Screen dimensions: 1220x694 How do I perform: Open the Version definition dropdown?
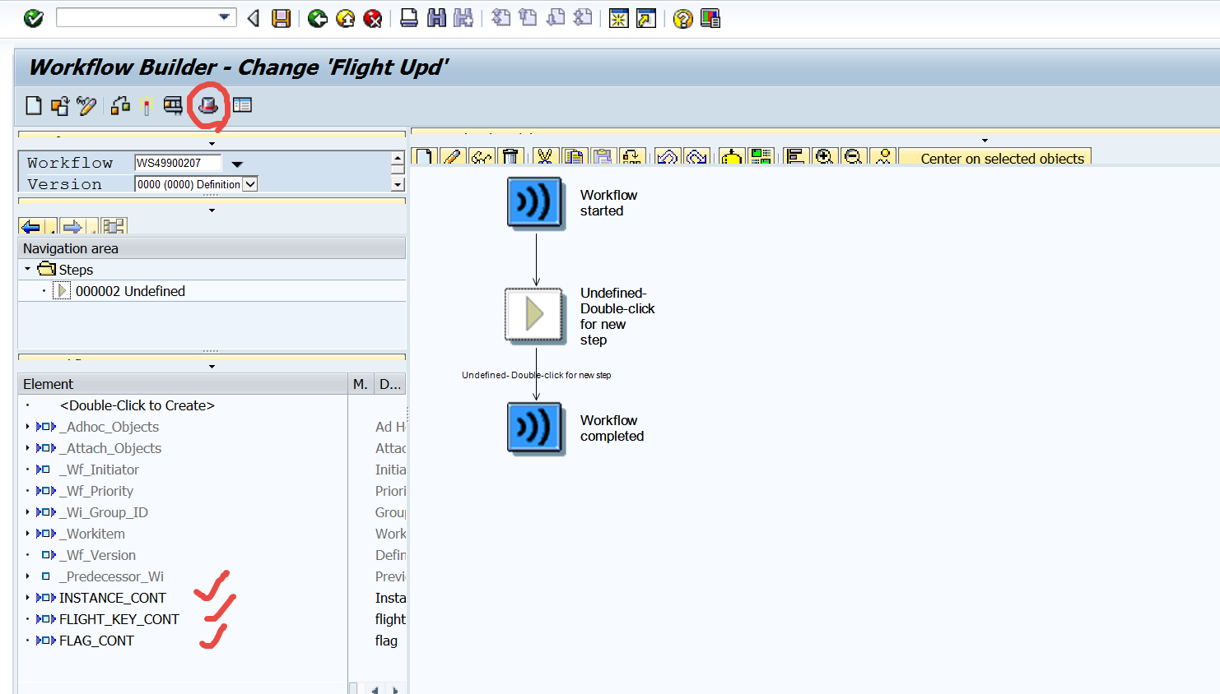point(251,184)
